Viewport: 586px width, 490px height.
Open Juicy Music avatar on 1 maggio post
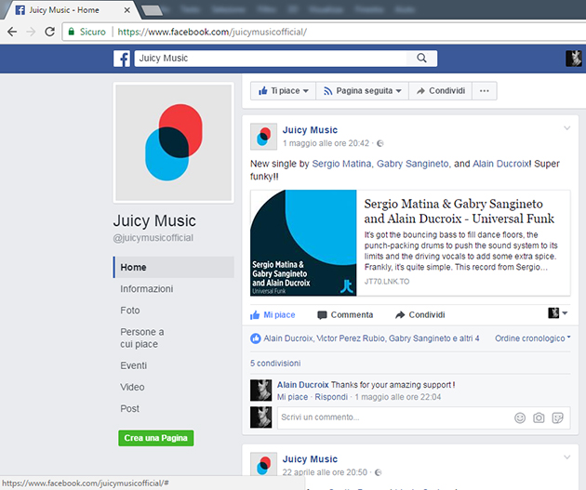pos(263,137)
